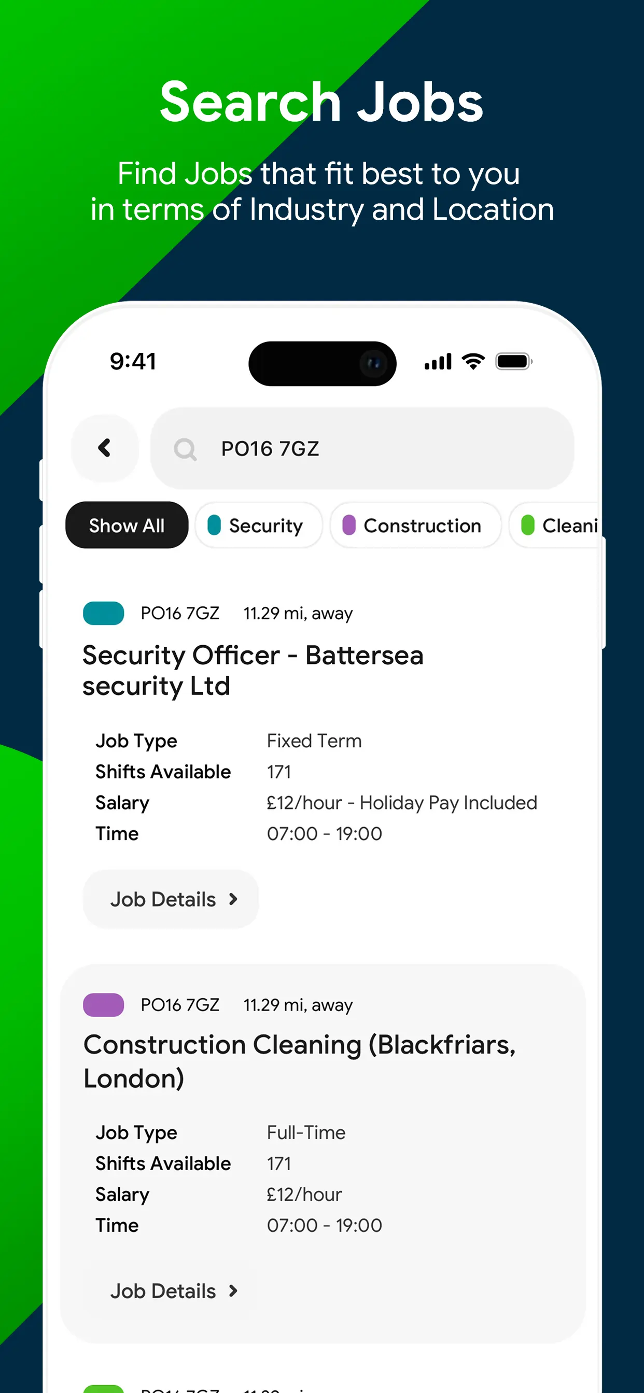Click the purple tag on Construction Cleaning card
This screenshot has width=644, height=1393.
tap(103, 1005)
